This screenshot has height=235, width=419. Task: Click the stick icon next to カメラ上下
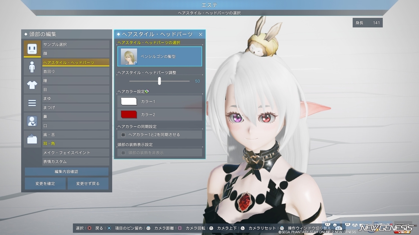[242, 228]
